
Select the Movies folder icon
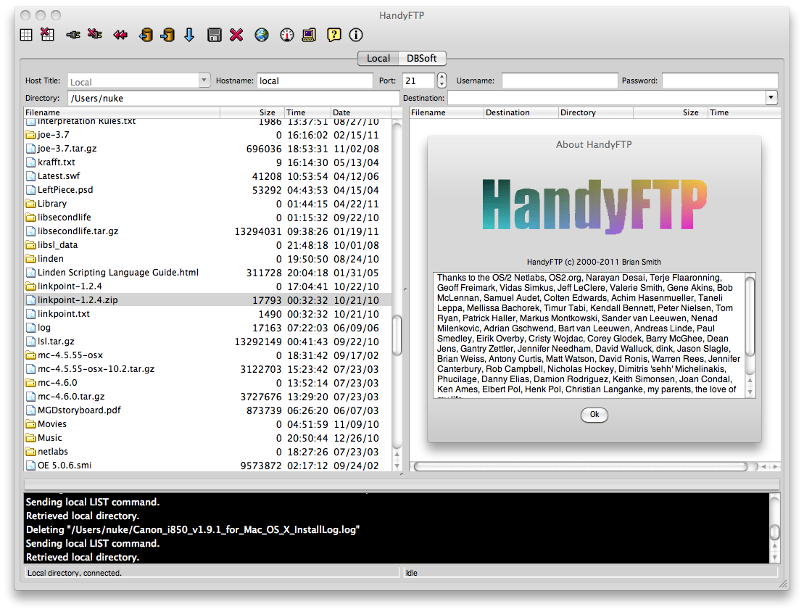pos(30,424)
